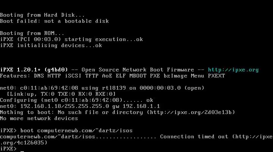Click the typed 'boot computernewb.com/~dartz/isos' command
273x152 pixels.
[77, 131]
